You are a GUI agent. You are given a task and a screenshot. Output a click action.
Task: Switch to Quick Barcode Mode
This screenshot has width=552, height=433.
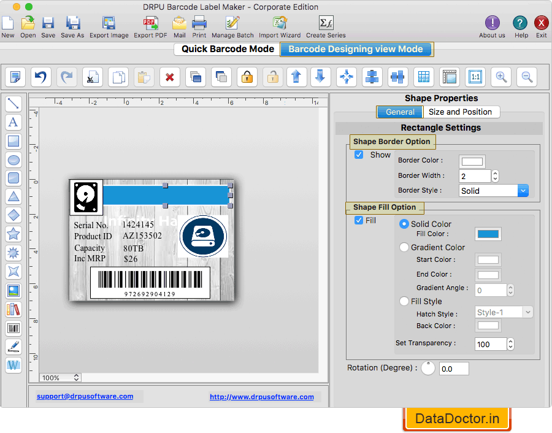point(226,49)
